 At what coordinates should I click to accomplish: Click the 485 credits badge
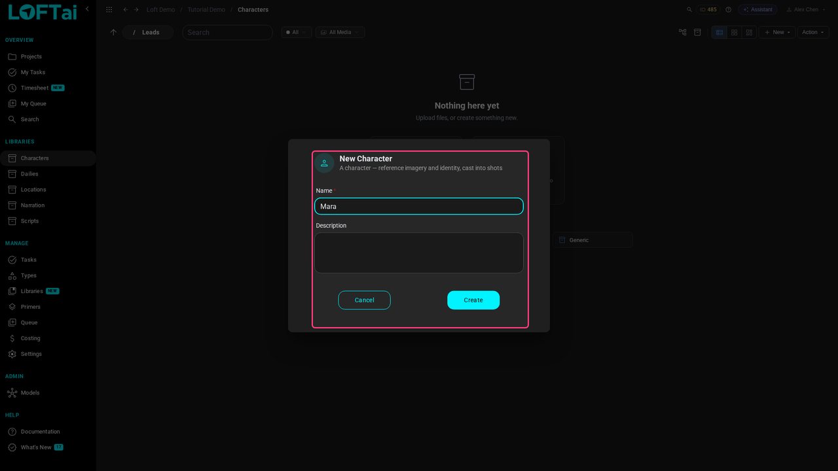coord(708,10)
